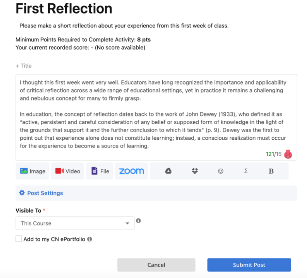The image size is (307, 278).
Task: Add a title in the Title field
Action: pyautogui.click(x=24, y=66)
